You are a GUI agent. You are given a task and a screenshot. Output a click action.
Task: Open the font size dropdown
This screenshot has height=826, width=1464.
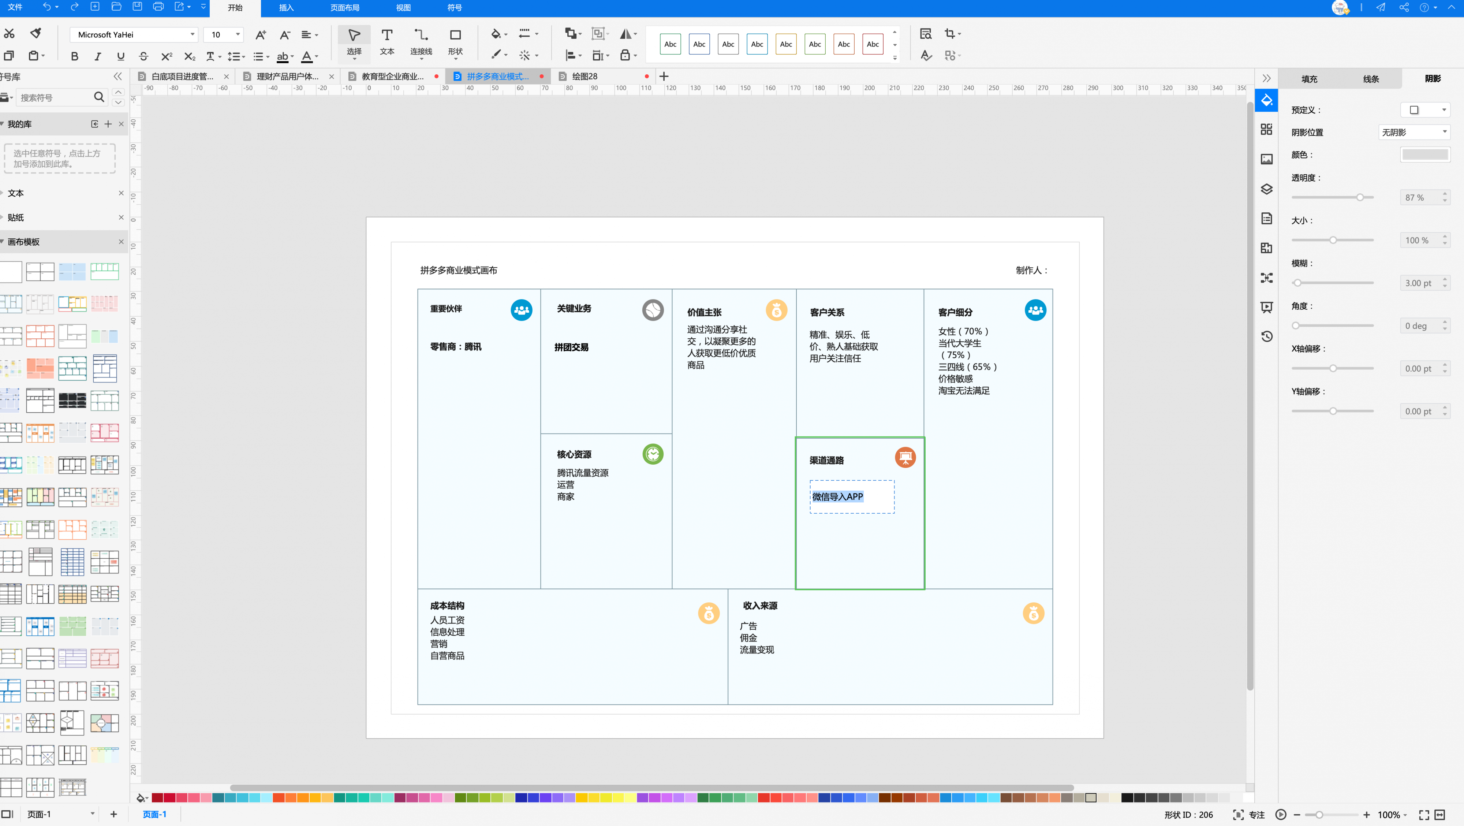coord(223,35)
